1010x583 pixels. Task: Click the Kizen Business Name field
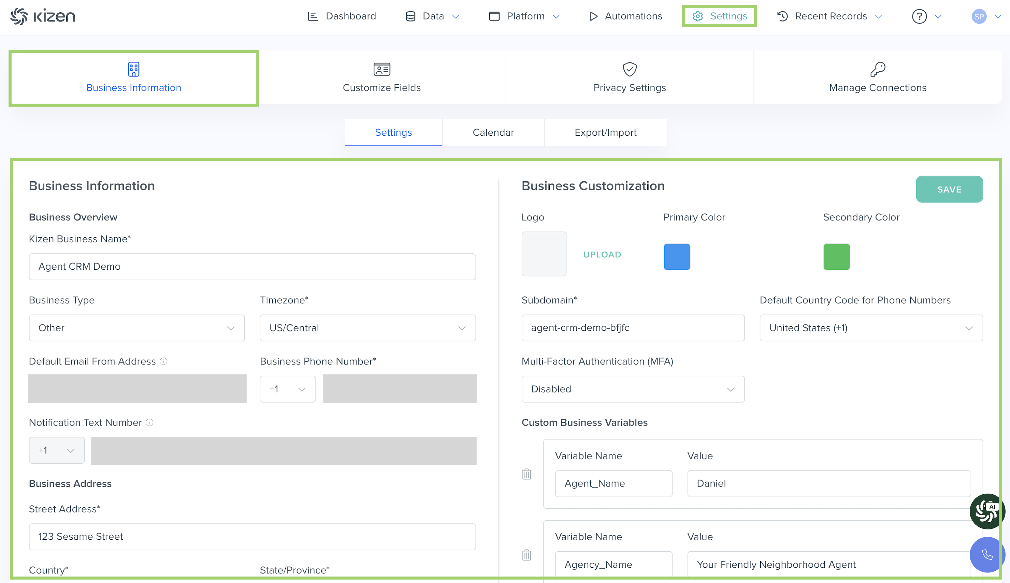click(252, 267)
